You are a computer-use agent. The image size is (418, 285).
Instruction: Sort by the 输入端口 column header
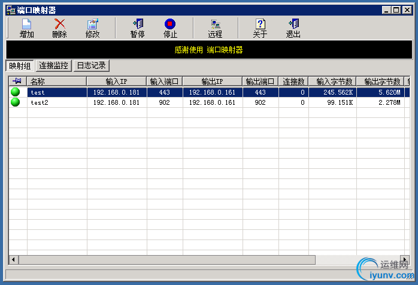click(164, 81)
